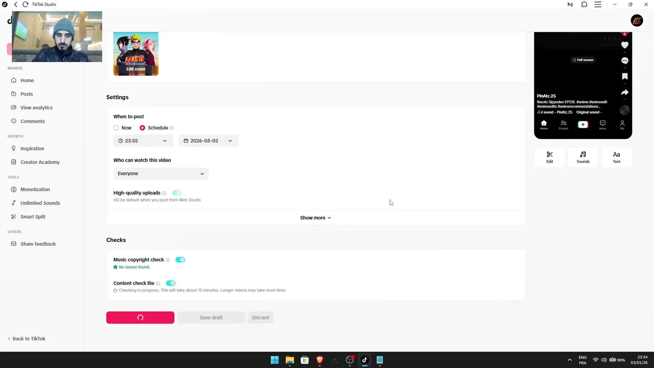The width and height of the screenshot is (654, 368).
Task: Click the Full screen preview button
Action: [x=583, y=60]
